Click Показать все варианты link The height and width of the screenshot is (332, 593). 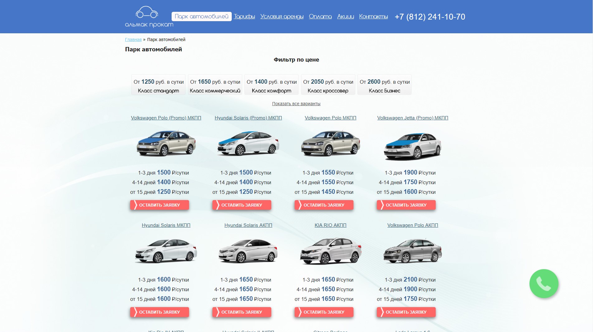(296, 104)
